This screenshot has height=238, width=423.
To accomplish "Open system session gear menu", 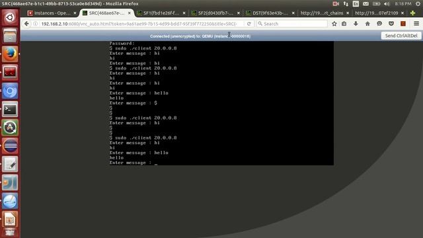I will [x=418, y=4].
